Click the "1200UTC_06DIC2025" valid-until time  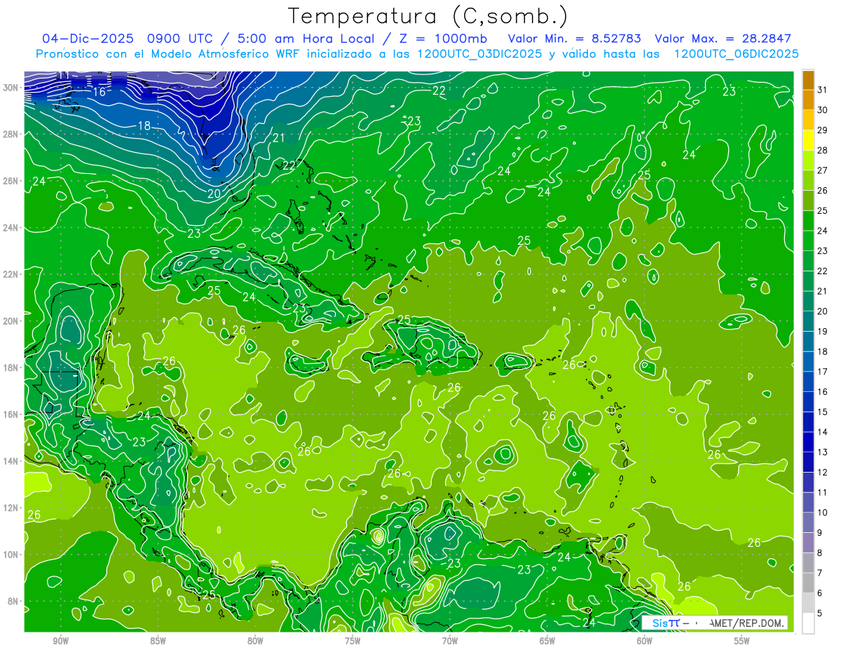pyautogui.click(x=736, y=54)
